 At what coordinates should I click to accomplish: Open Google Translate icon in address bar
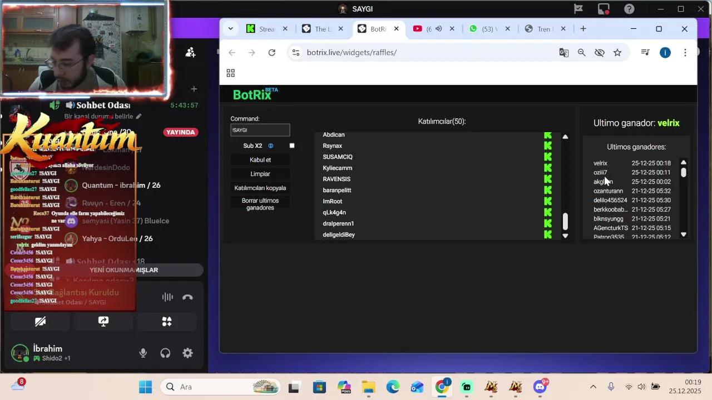pyautogui.click(x=563, y=52)
